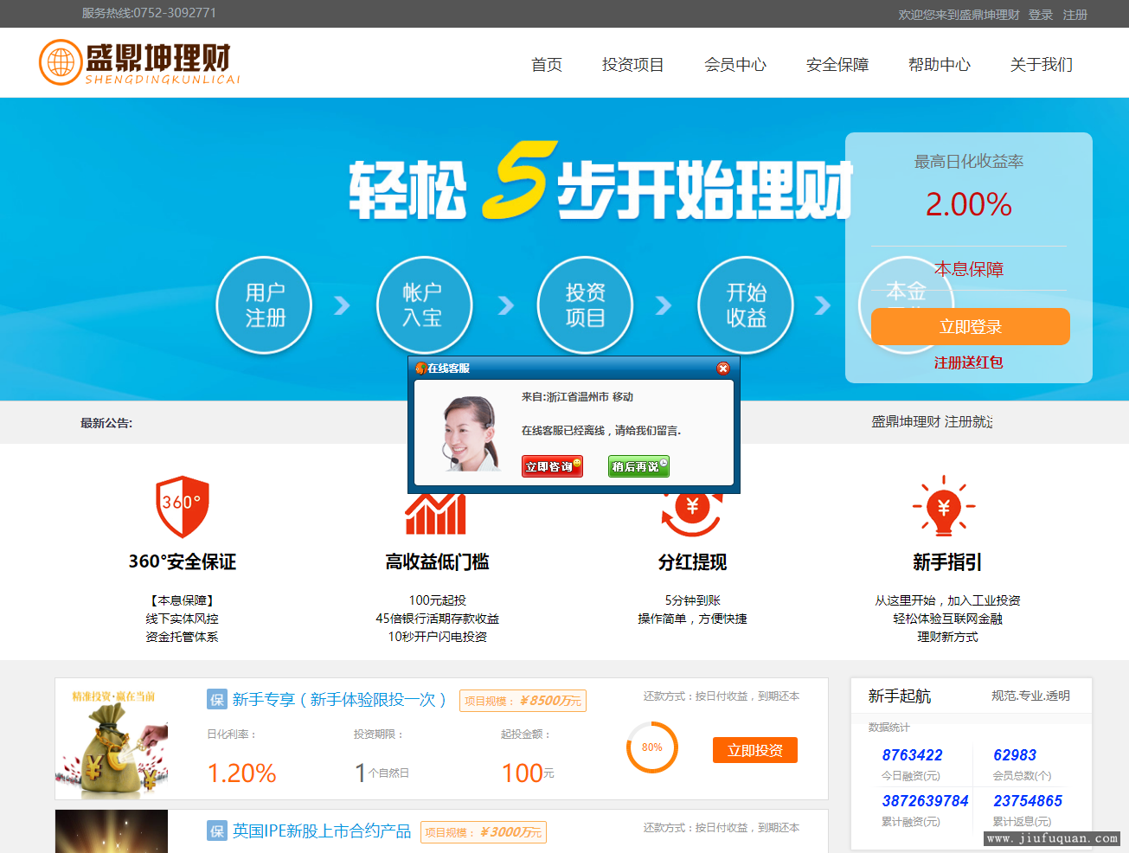Visit the 关于我们 page
The image size is (1129, 853).
coord(1042,65)
